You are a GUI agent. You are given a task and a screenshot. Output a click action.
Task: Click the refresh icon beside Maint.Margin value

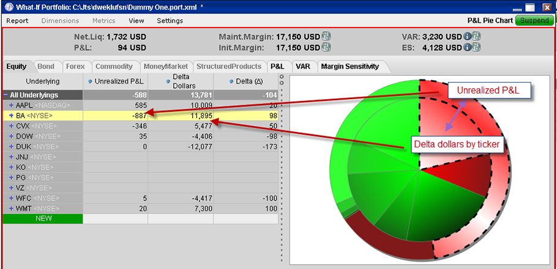[x=326, y=37]
